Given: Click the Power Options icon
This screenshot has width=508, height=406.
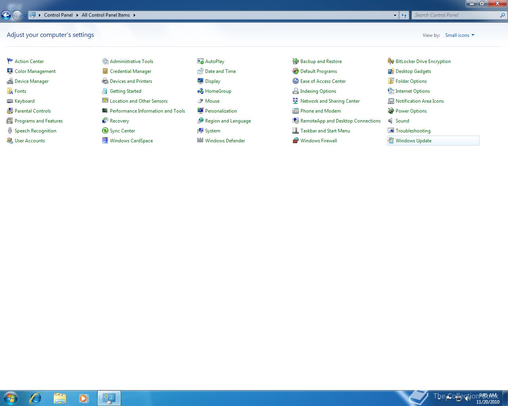Looking at the screenshot, I should coord(391,111).
